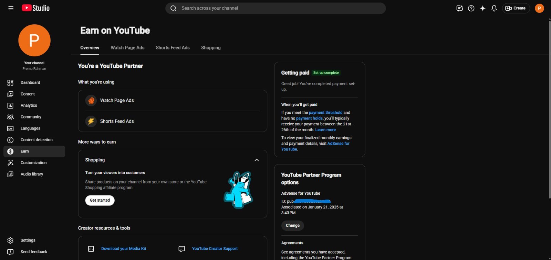
Task: Click the large channel profile picture
Action: pyautogui.click(x=34, y=41)
